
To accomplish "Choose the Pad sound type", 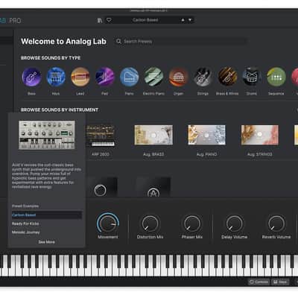I will click(x=105, y=77).
